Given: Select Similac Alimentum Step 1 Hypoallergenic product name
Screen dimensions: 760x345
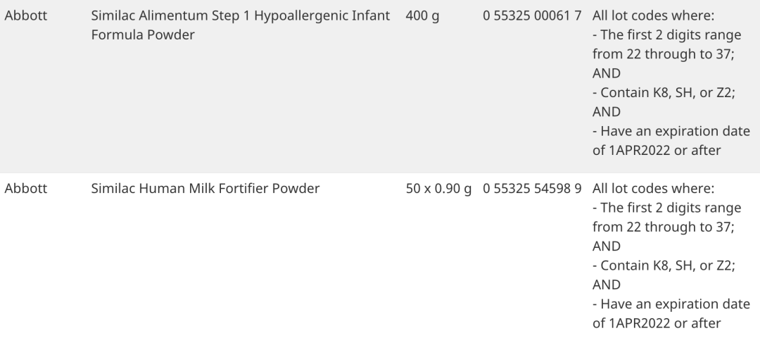Looking at the screenshot, I should pyautogui.click(x=241, y=16).
